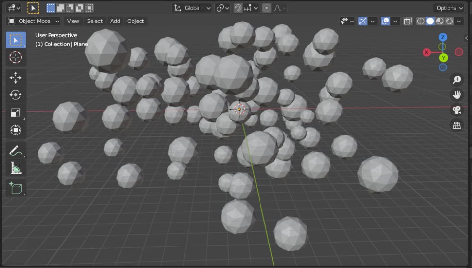Click the 'User Perspective' label
The width and height of the screenshot is (472, 268).
tap(56, 35)
